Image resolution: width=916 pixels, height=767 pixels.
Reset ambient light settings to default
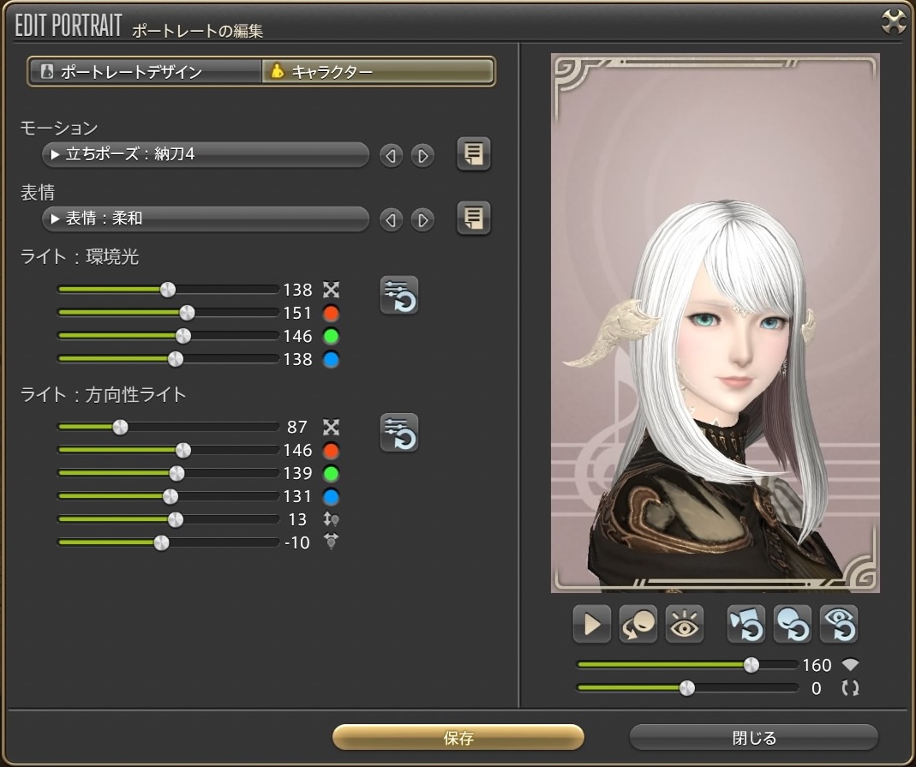399,296
